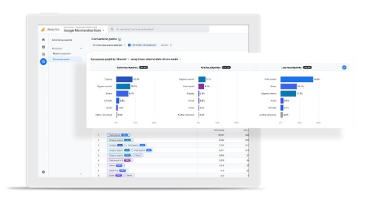
Task: Click Paid search chip in row 4 path
Action: [143, 150]
